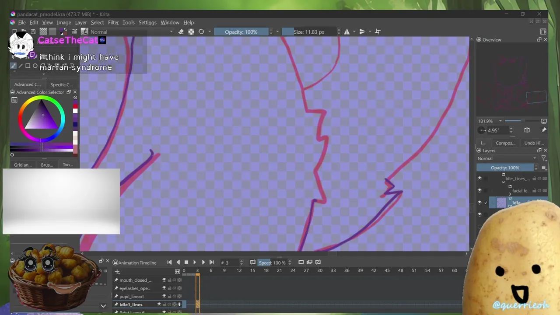
Task: Play the animation
Action: click(x=195, y=262)
